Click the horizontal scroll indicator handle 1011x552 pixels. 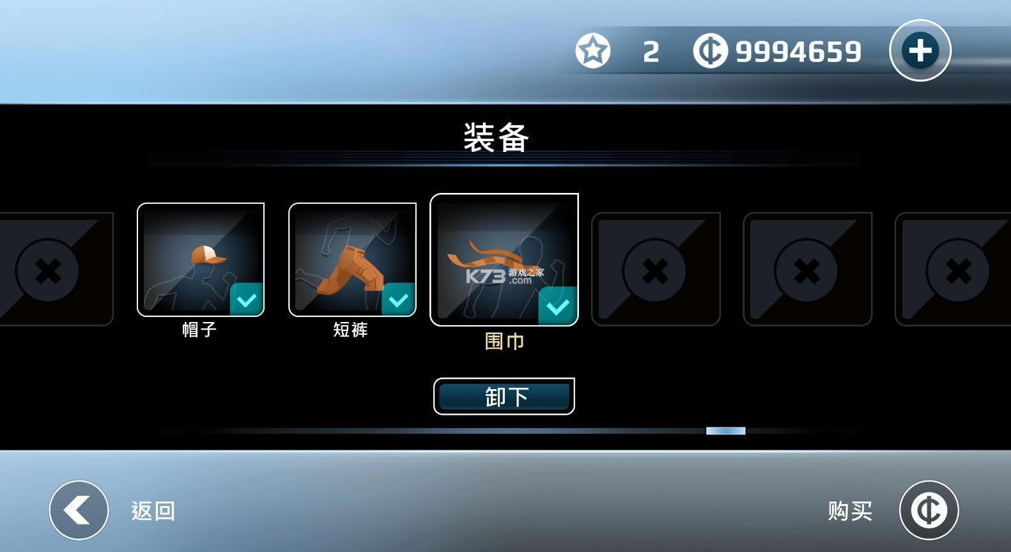coord(725,431)
